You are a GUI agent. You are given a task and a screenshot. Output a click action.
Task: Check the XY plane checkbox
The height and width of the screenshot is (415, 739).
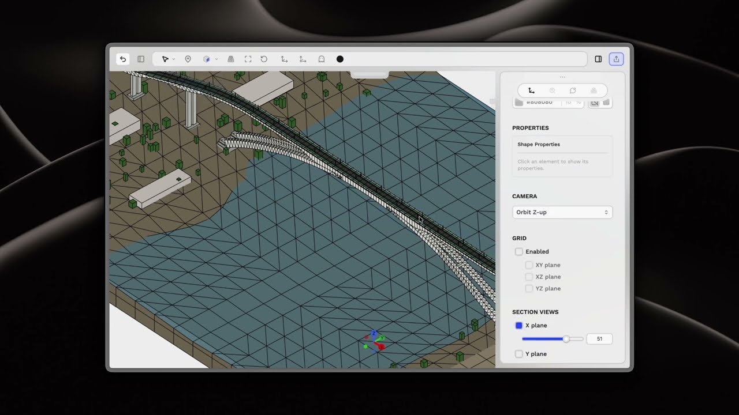(529, 265)
